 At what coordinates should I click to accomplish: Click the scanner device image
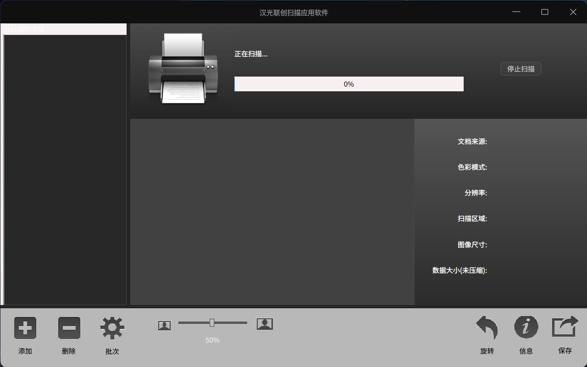click(x=183, y=69)
